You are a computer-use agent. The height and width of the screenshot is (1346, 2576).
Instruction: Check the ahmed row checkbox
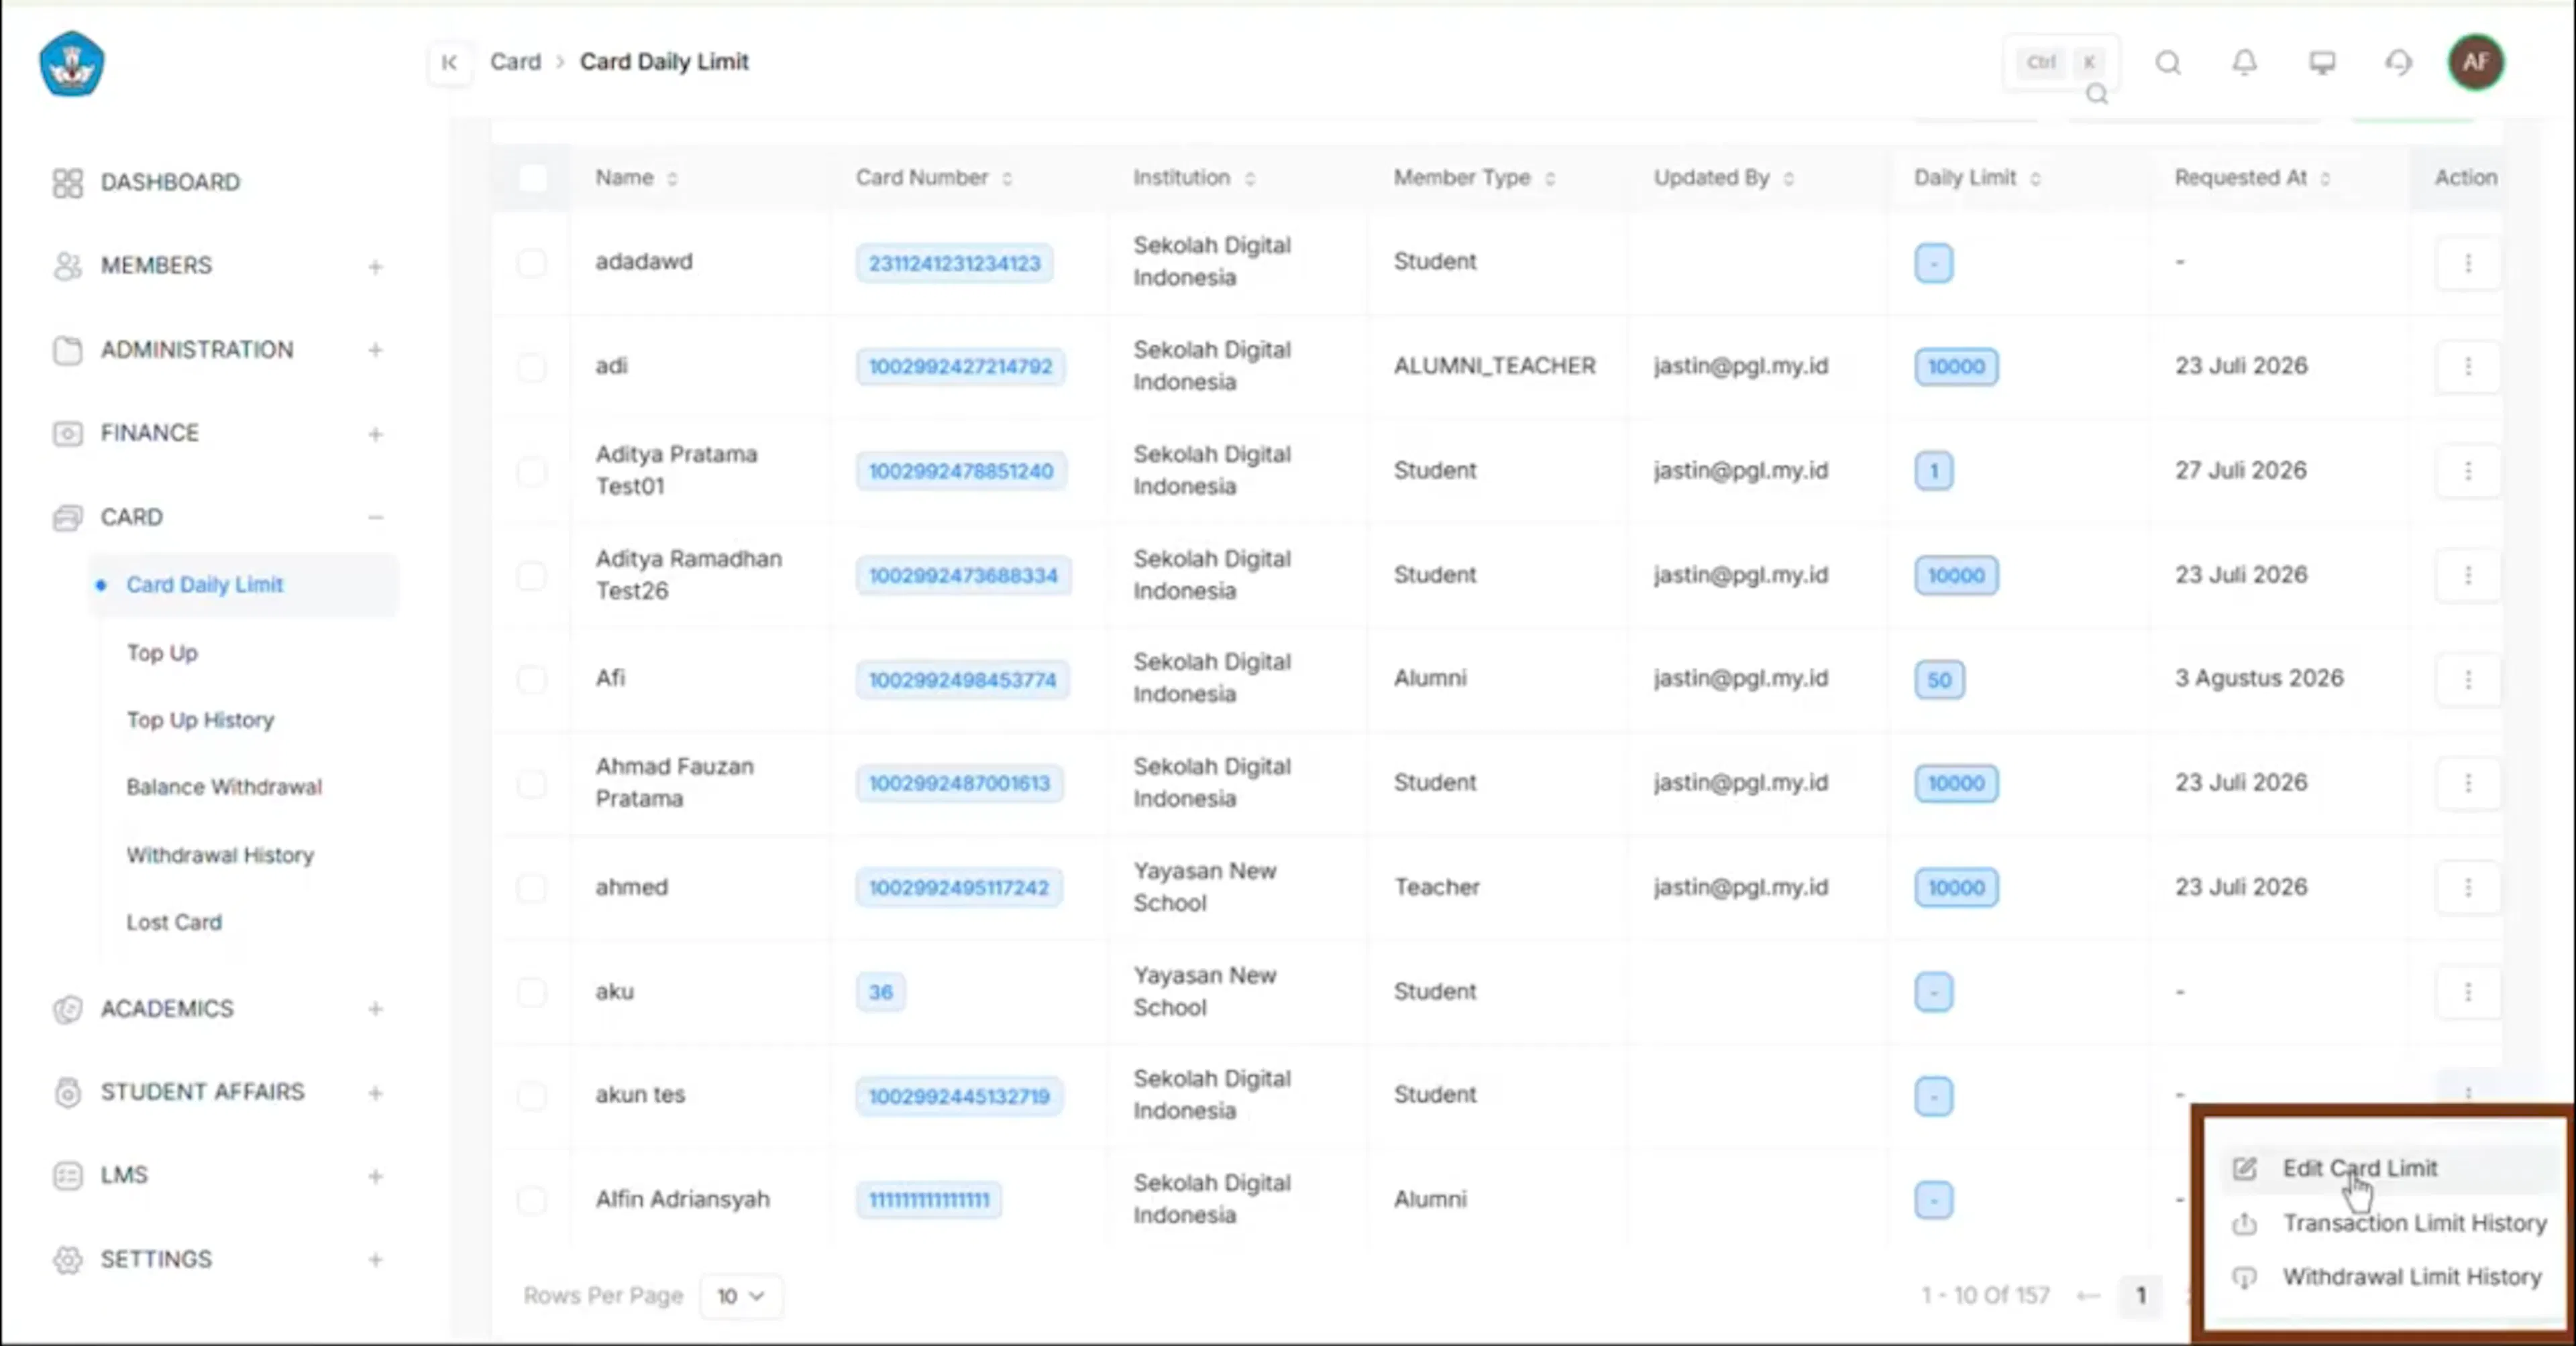(x=532, y=888)
